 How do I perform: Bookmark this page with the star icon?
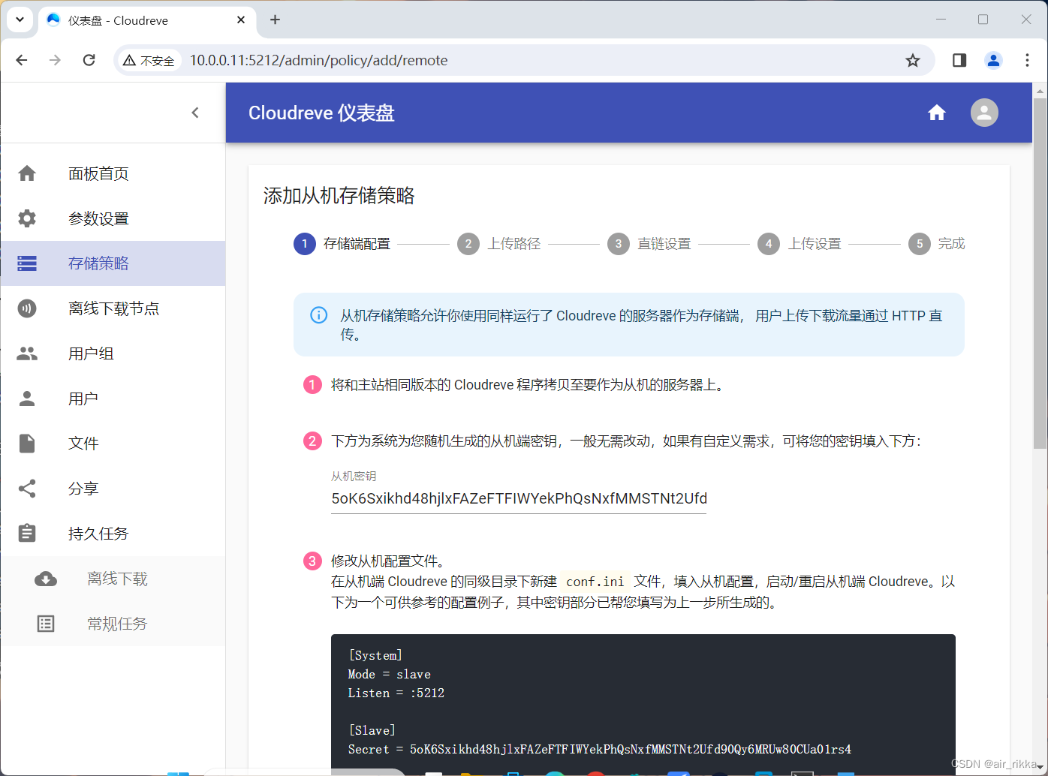(913, 60)
